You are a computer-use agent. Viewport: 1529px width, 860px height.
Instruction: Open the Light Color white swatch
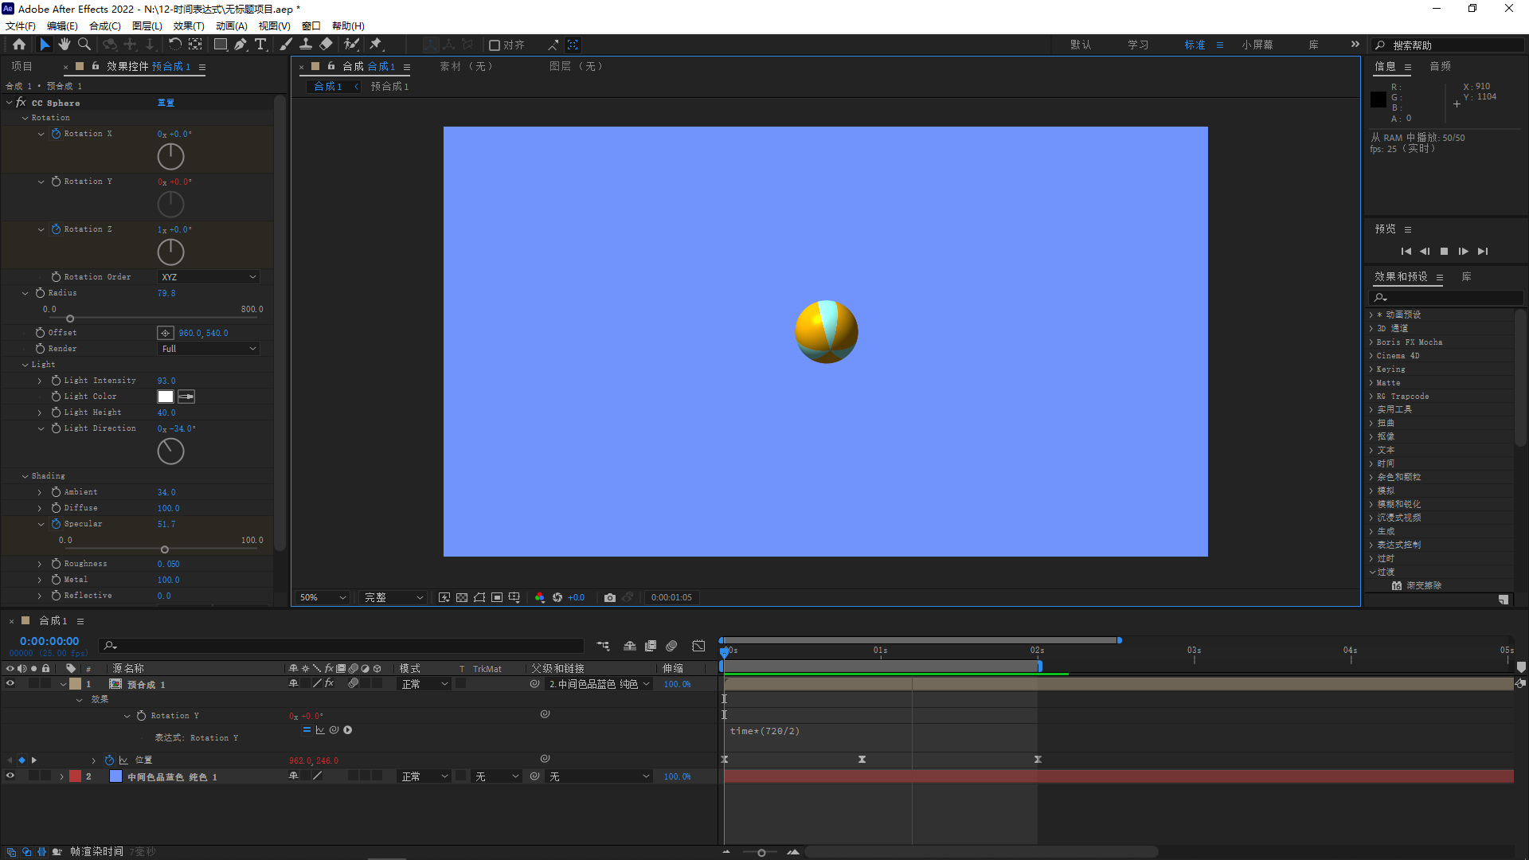166,397
